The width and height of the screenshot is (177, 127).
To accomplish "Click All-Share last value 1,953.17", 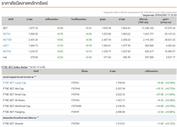I will 120,100.
